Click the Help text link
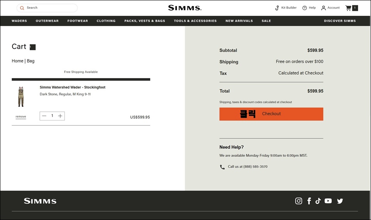Screen dimensions: 371x220 click(312, 8)
